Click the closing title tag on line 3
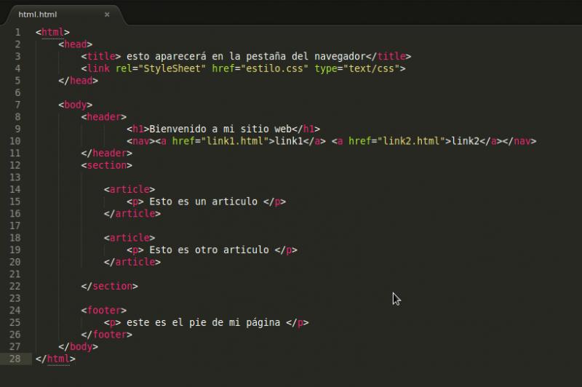 pyautogui.click(x=388, y=57)
